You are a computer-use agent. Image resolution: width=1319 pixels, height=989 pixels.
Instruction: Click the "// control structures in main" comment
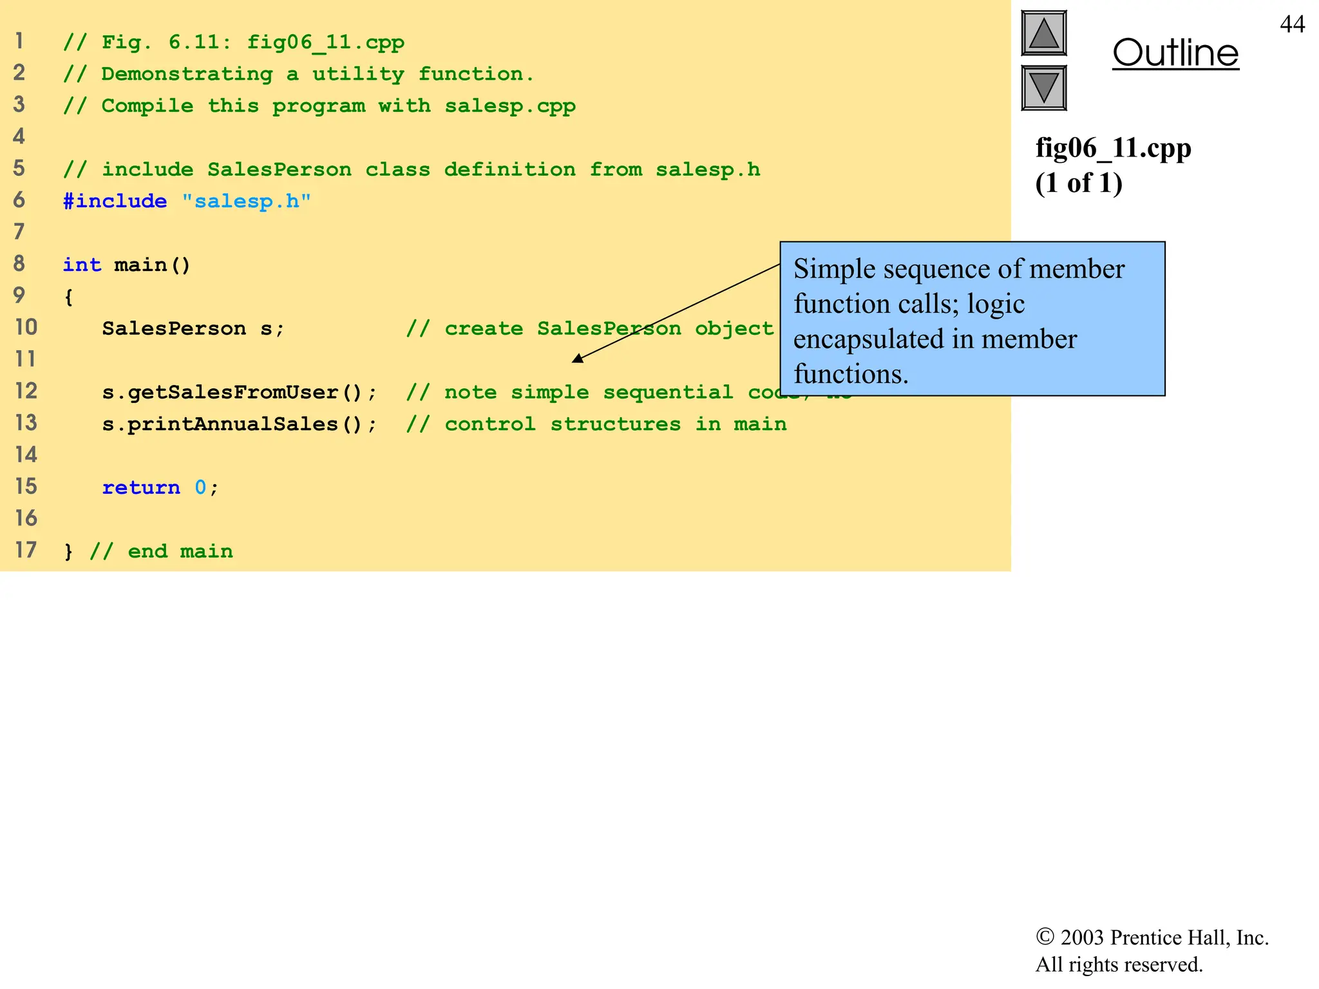pos(596,424)
